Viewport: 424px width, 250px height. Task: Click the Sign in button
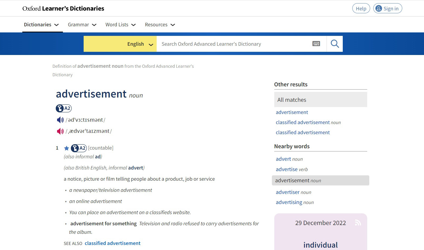coord(388,9)
